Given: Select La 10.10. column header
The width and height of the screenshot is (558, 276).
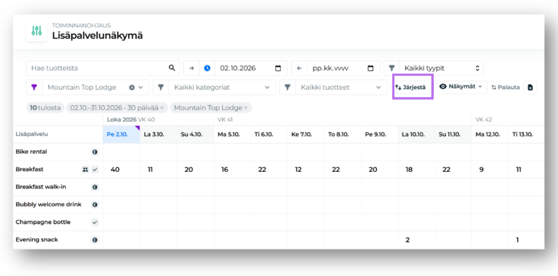Looking at the screenshot, I should click(416, 134).
